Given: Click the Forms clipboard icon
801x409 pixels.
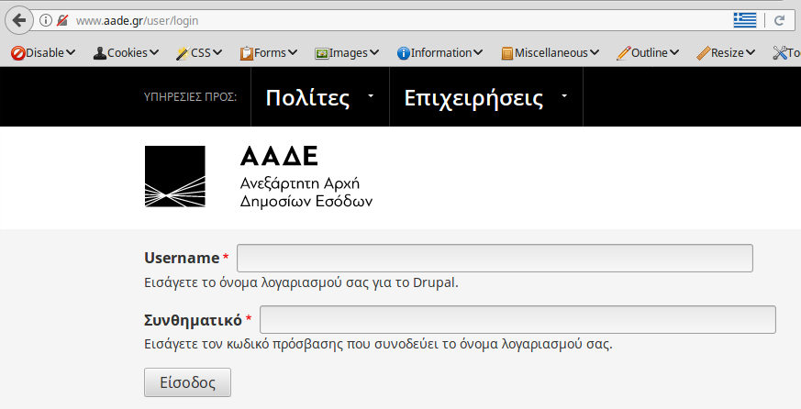Looking at the screenshot, I should [246, 53].
